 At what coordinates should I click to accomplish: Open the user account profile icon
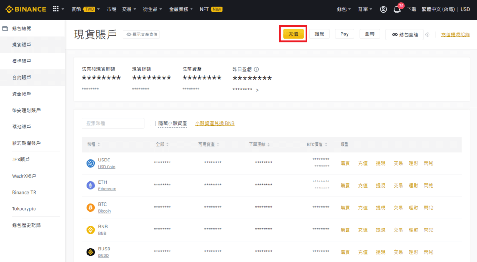point(383,9)
